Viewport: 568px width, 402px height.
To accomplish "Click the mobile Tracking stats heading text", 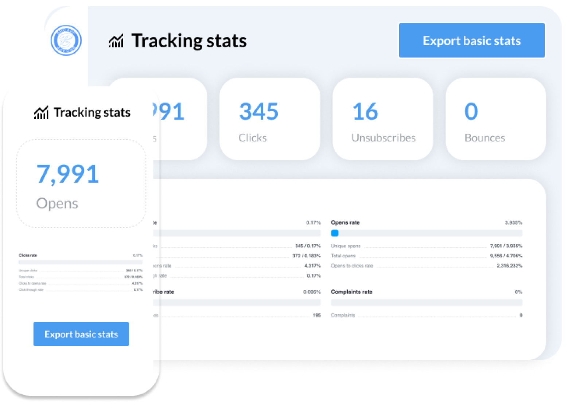I will click(x=92, y=113).
